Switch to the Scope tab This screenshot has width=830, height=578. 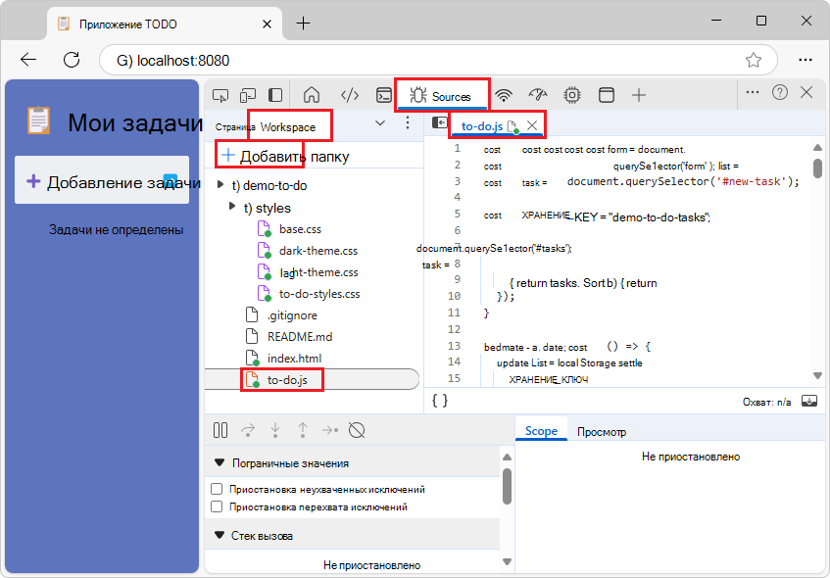click(541, 431)
